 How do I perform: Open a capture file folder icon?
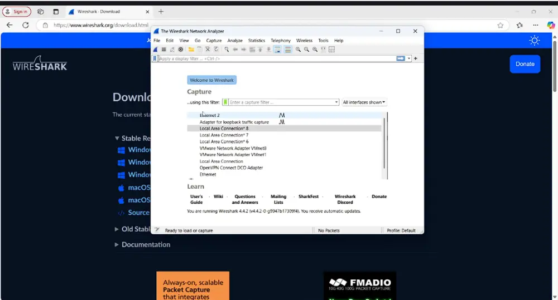pyautogui.click(x=191, y=50)
